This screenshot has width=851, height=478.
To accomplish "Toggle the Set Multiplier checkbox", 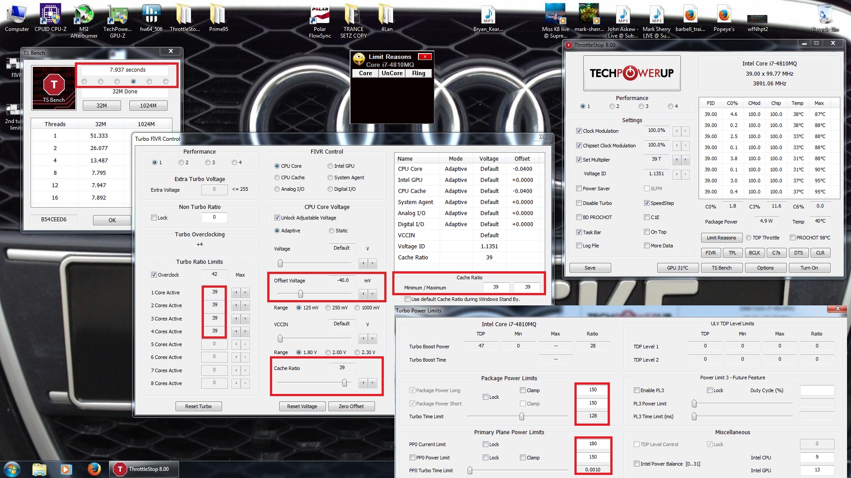I will pyautogui.click(x=579, y=160).
